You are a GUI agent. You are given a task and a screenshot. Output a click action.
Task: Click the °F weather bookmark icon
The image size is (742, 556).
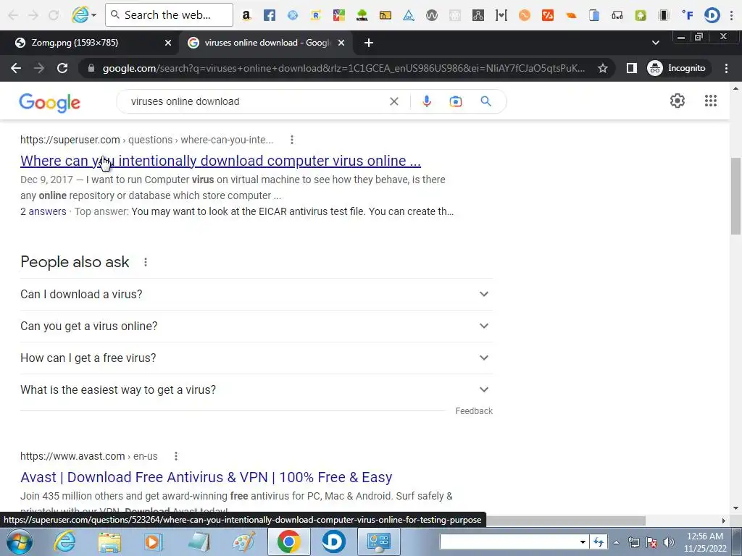point(688,15)
